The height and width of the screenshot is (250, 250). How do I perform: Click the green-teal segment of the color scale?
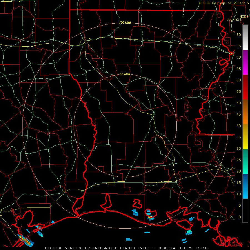pyautogui.click(x=245, y=161)
